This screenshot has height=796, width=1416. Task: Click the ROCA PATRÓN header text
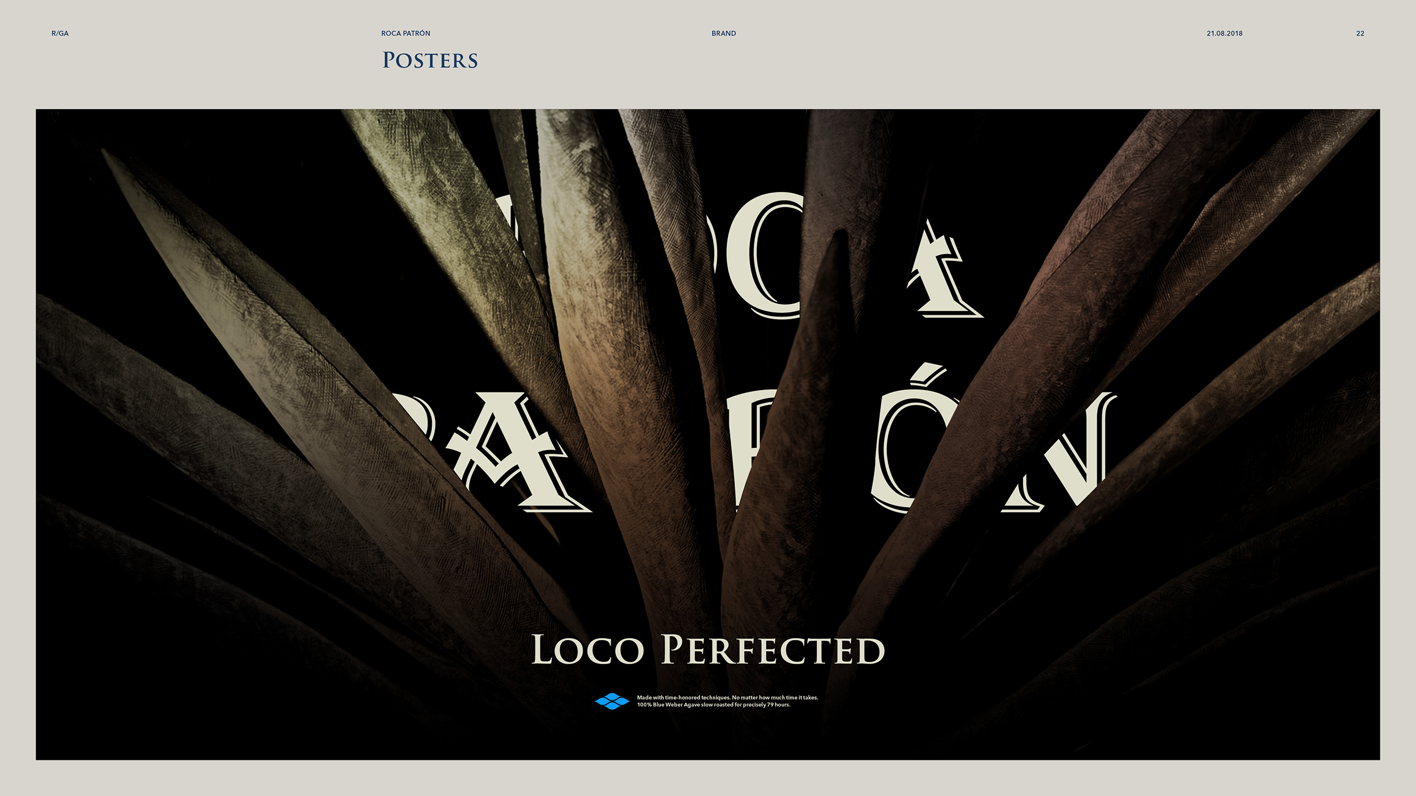[406, 33]
